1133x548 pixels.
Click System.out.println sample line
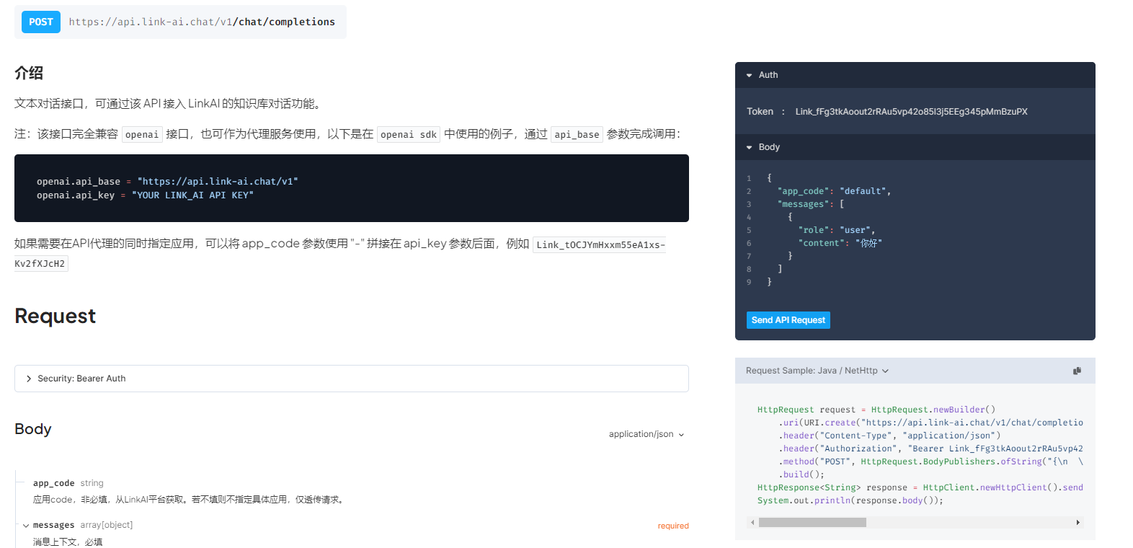(x=850, y=500)
